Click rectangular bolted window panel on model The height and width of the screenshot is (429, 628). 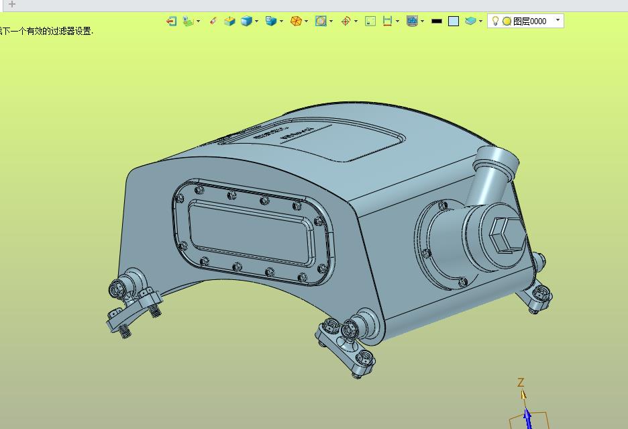click(252, 232)
